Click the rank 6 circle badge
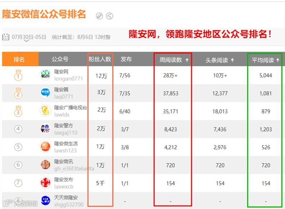 (x=18, y=165)
